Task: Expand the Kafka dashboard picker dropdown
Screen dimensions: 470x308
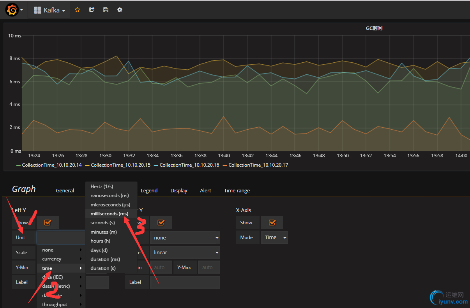Action: [52, 11]
